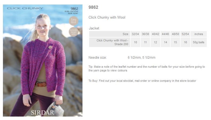Click the Easy Knit badge on cover
211x120 pixels.
[x=74, y=21]
